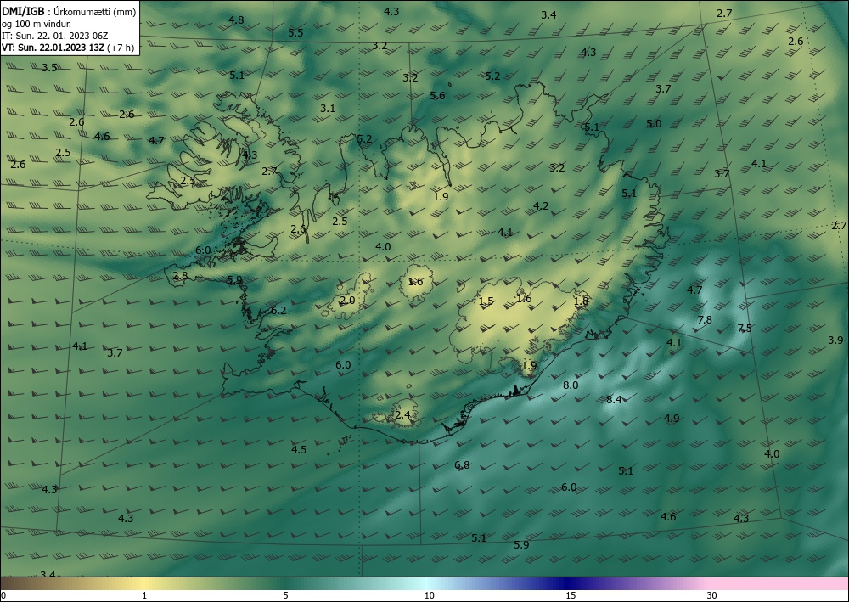Click the 6.8 value south of Iceland
Image resolution: width=849 pixels, height=602 pixels.
click(462, 465)
